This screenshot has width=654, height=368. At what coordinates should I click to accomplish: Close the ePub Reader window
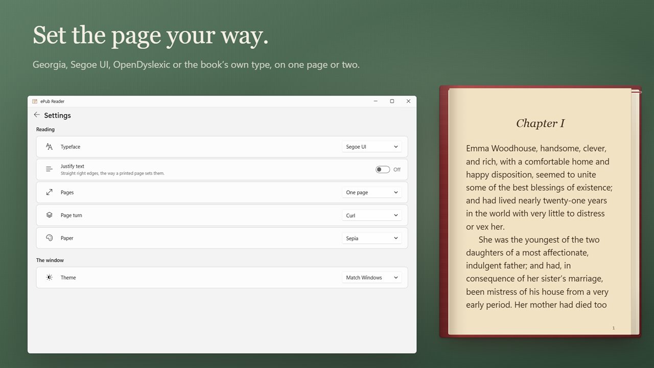[408, 101]
